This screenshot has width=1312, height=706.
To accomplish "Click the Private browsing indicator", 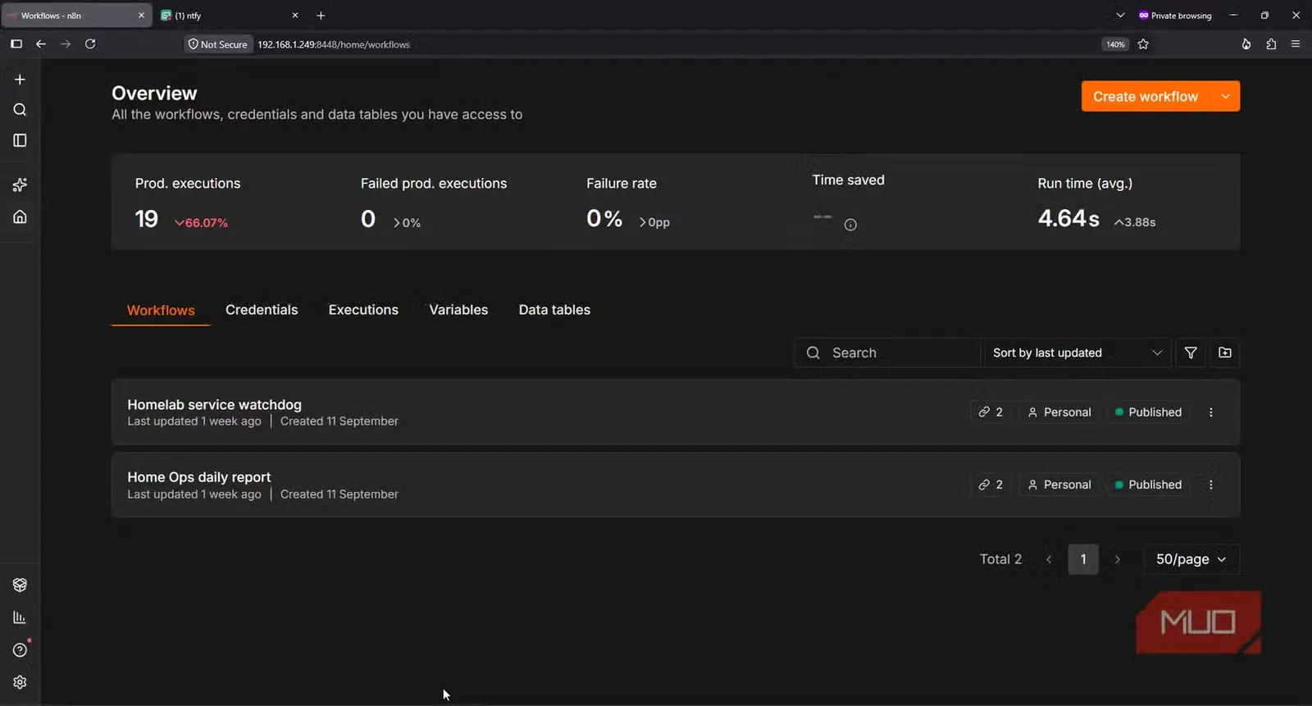I will click(x=1175, y=16).
